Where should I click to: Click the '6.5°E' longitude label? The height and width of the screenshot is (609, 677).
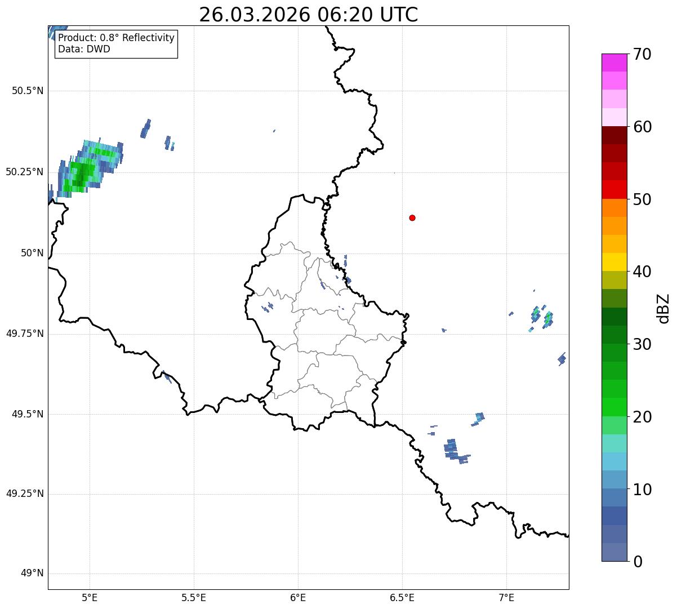click(x=402, y=597)
